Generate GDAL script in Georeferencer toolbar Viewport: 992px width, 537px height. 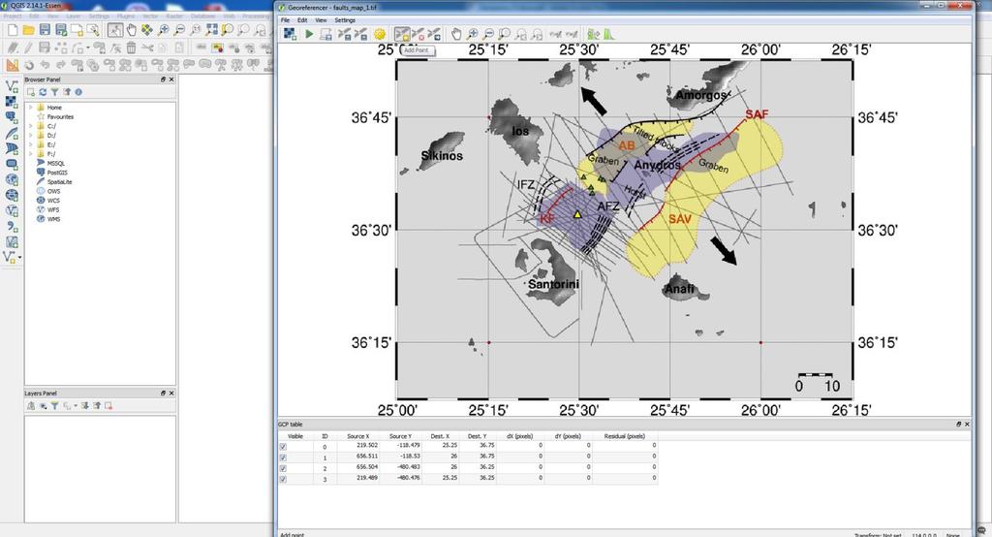click(325, 34)
